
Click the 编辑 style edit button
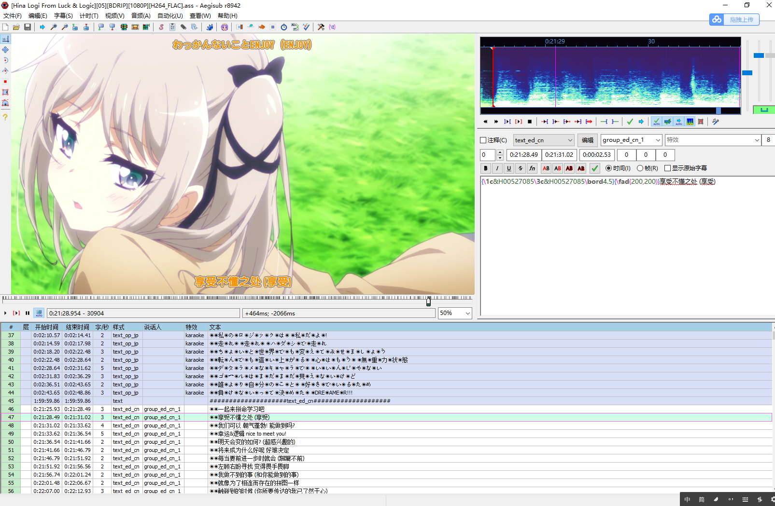pos(588,140)
